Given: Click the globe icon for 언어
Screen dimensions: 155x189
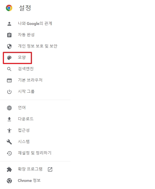Looking at the screenshot, I should coord(9,108).
